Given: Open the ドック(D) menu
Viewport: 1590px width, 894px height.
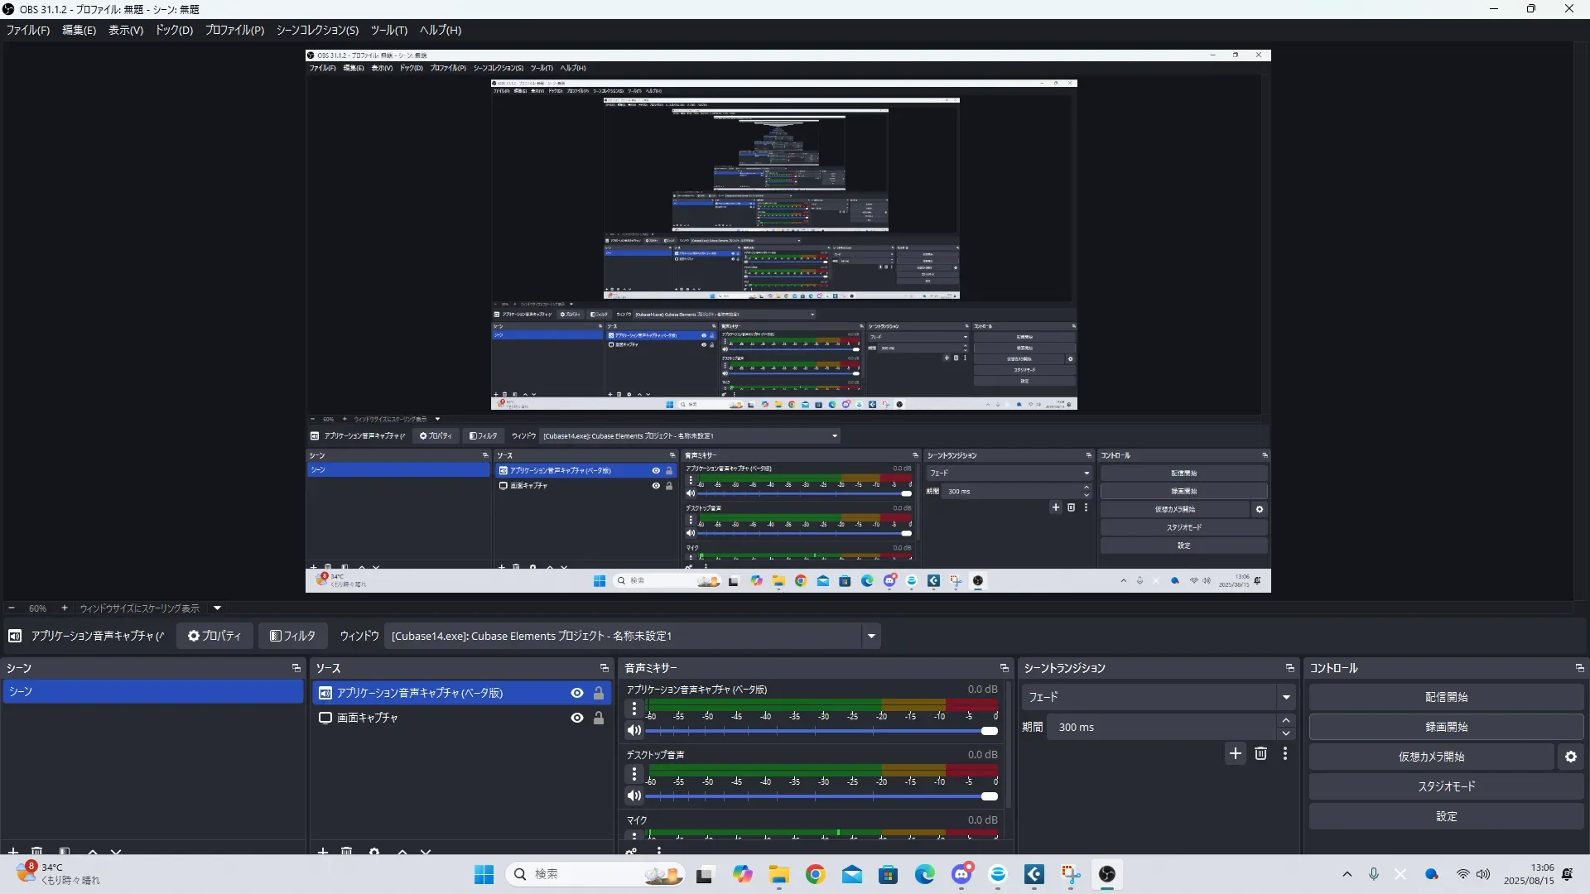Looking at the screenshot, I should (x=174, y=30).
